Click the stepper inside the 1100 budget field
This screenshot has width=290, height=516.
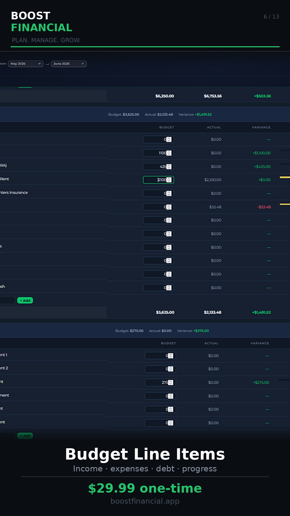[x=169, y=153]
